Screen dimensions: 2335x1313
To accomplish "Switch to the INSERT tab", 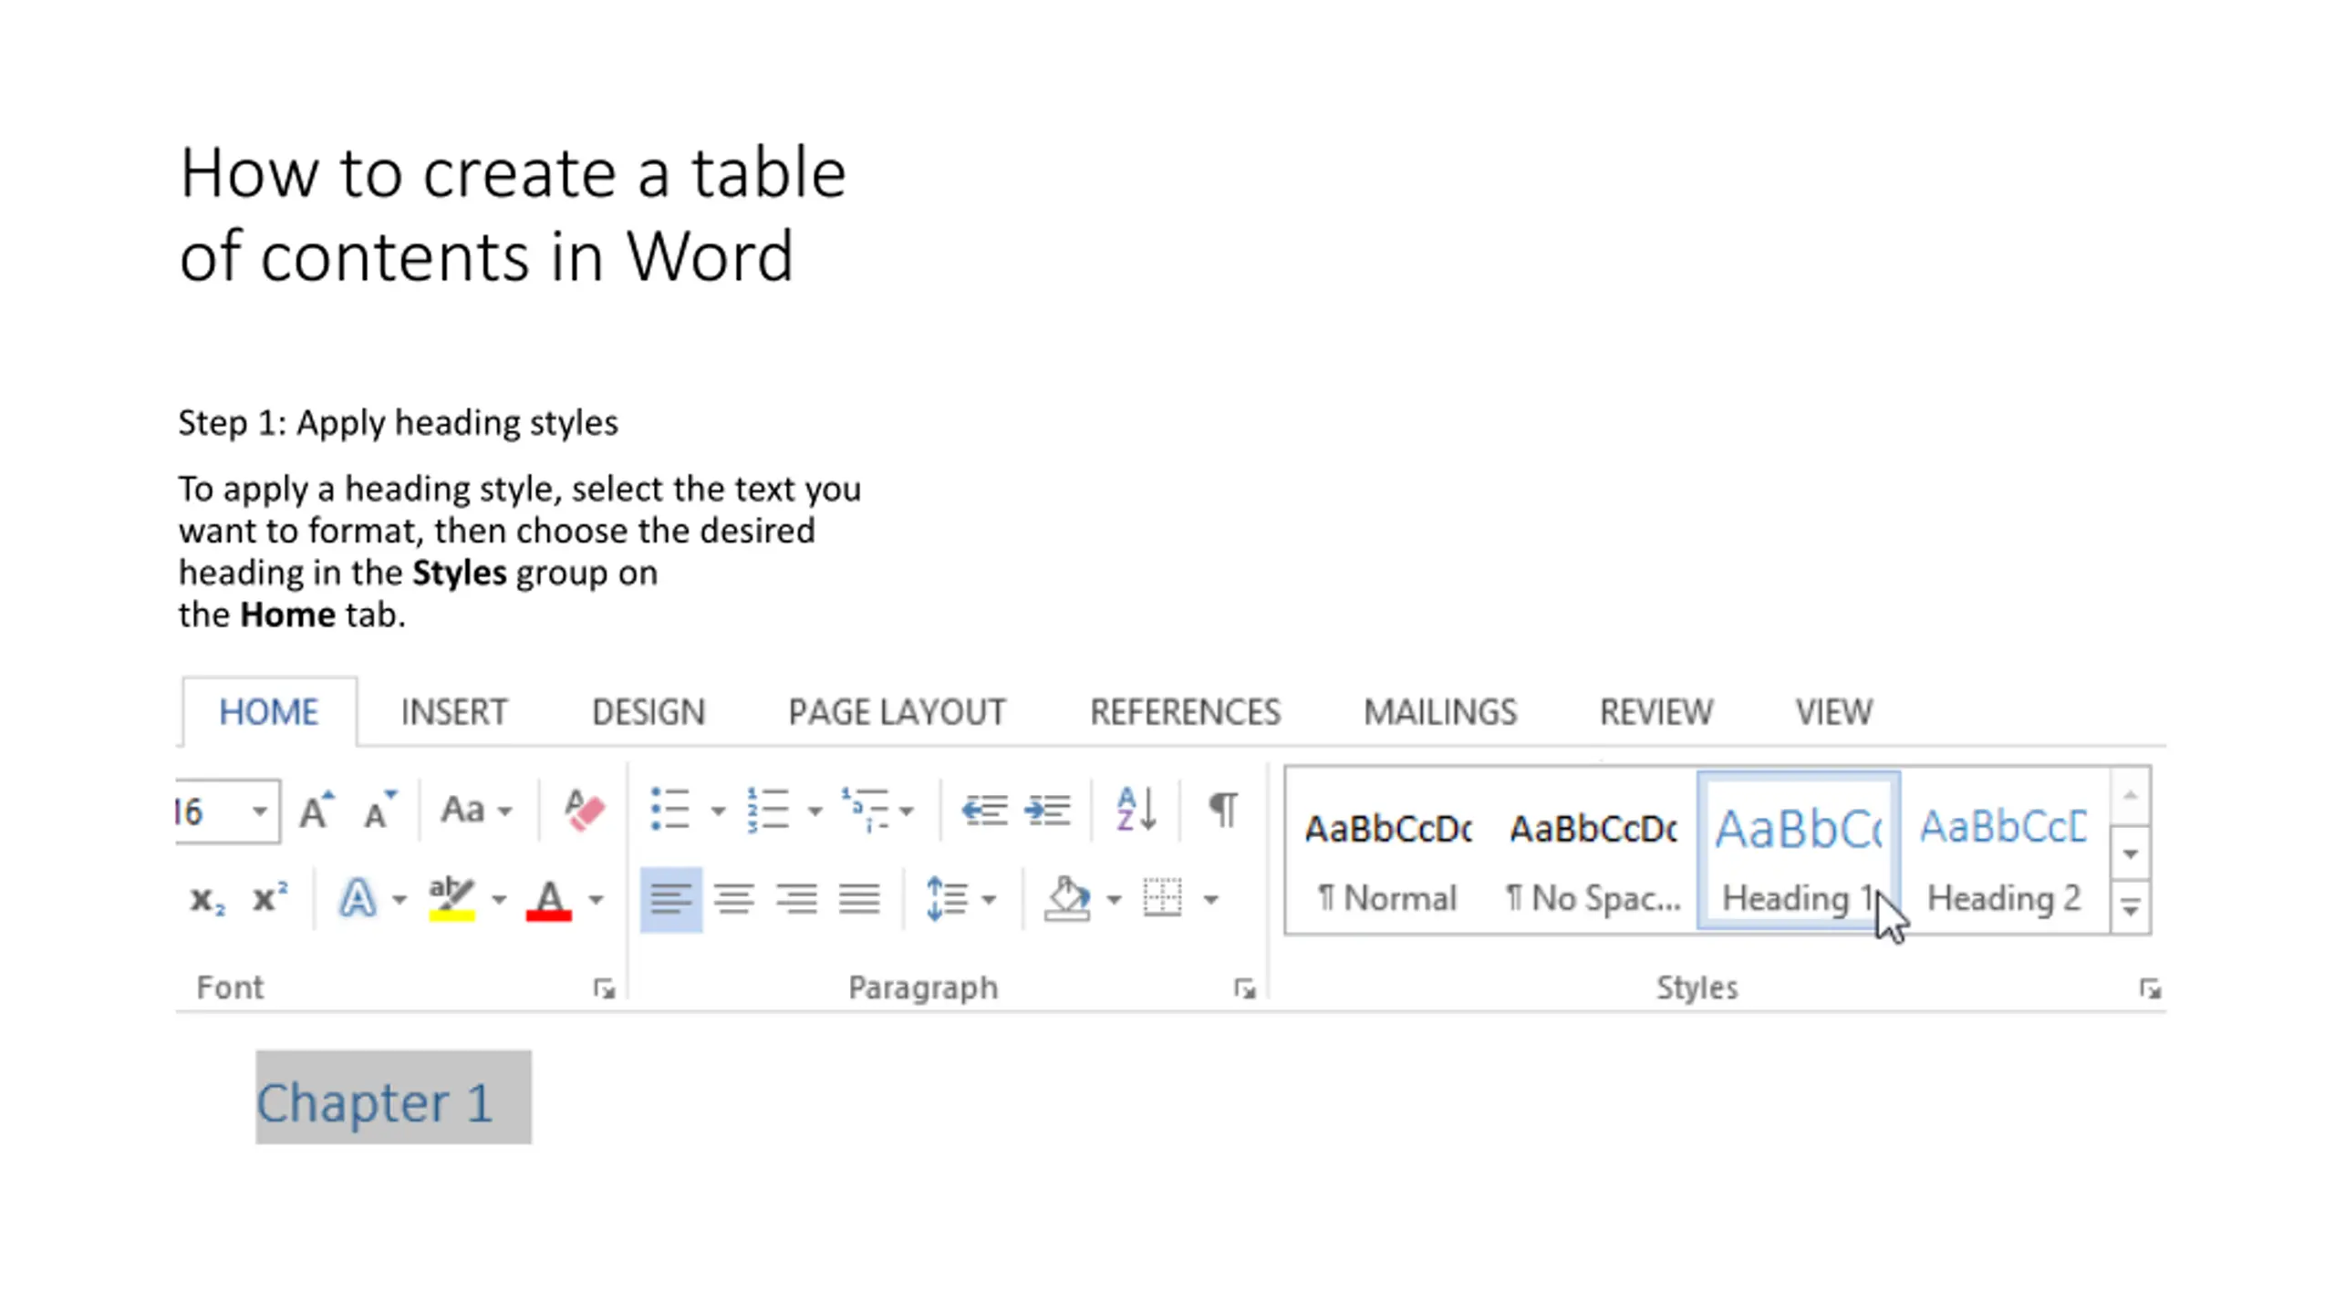I will click(454, 712).
